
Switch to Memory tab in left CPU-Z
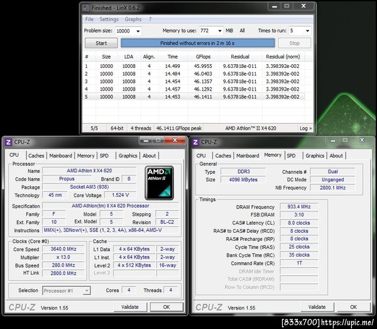(x=85, y=156)
